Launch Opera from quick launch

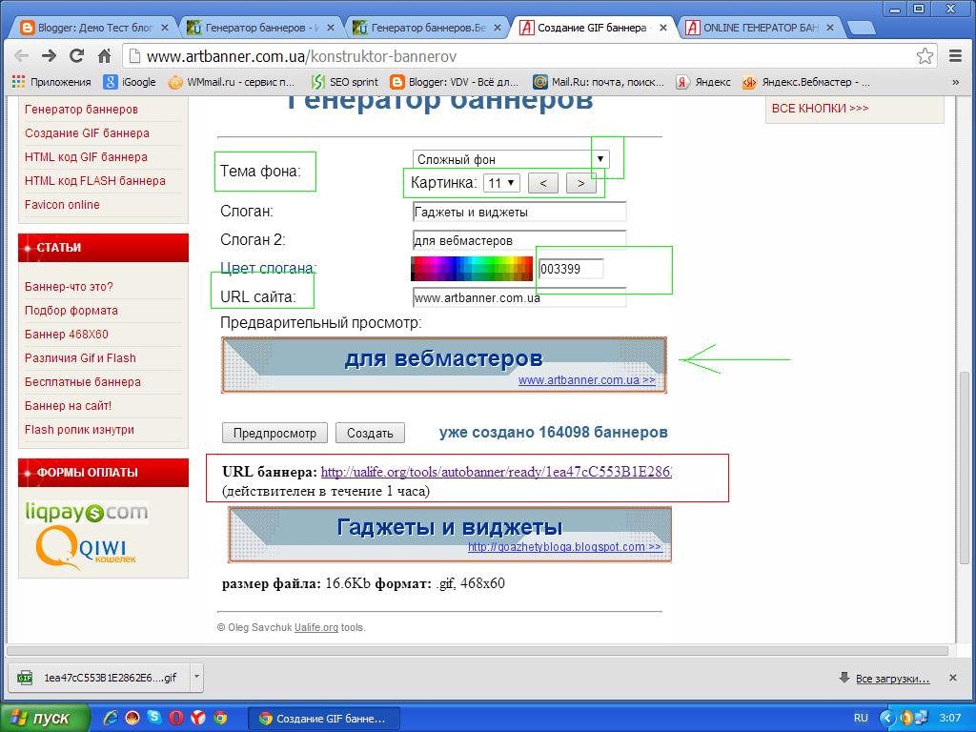[x=176, y=718]
